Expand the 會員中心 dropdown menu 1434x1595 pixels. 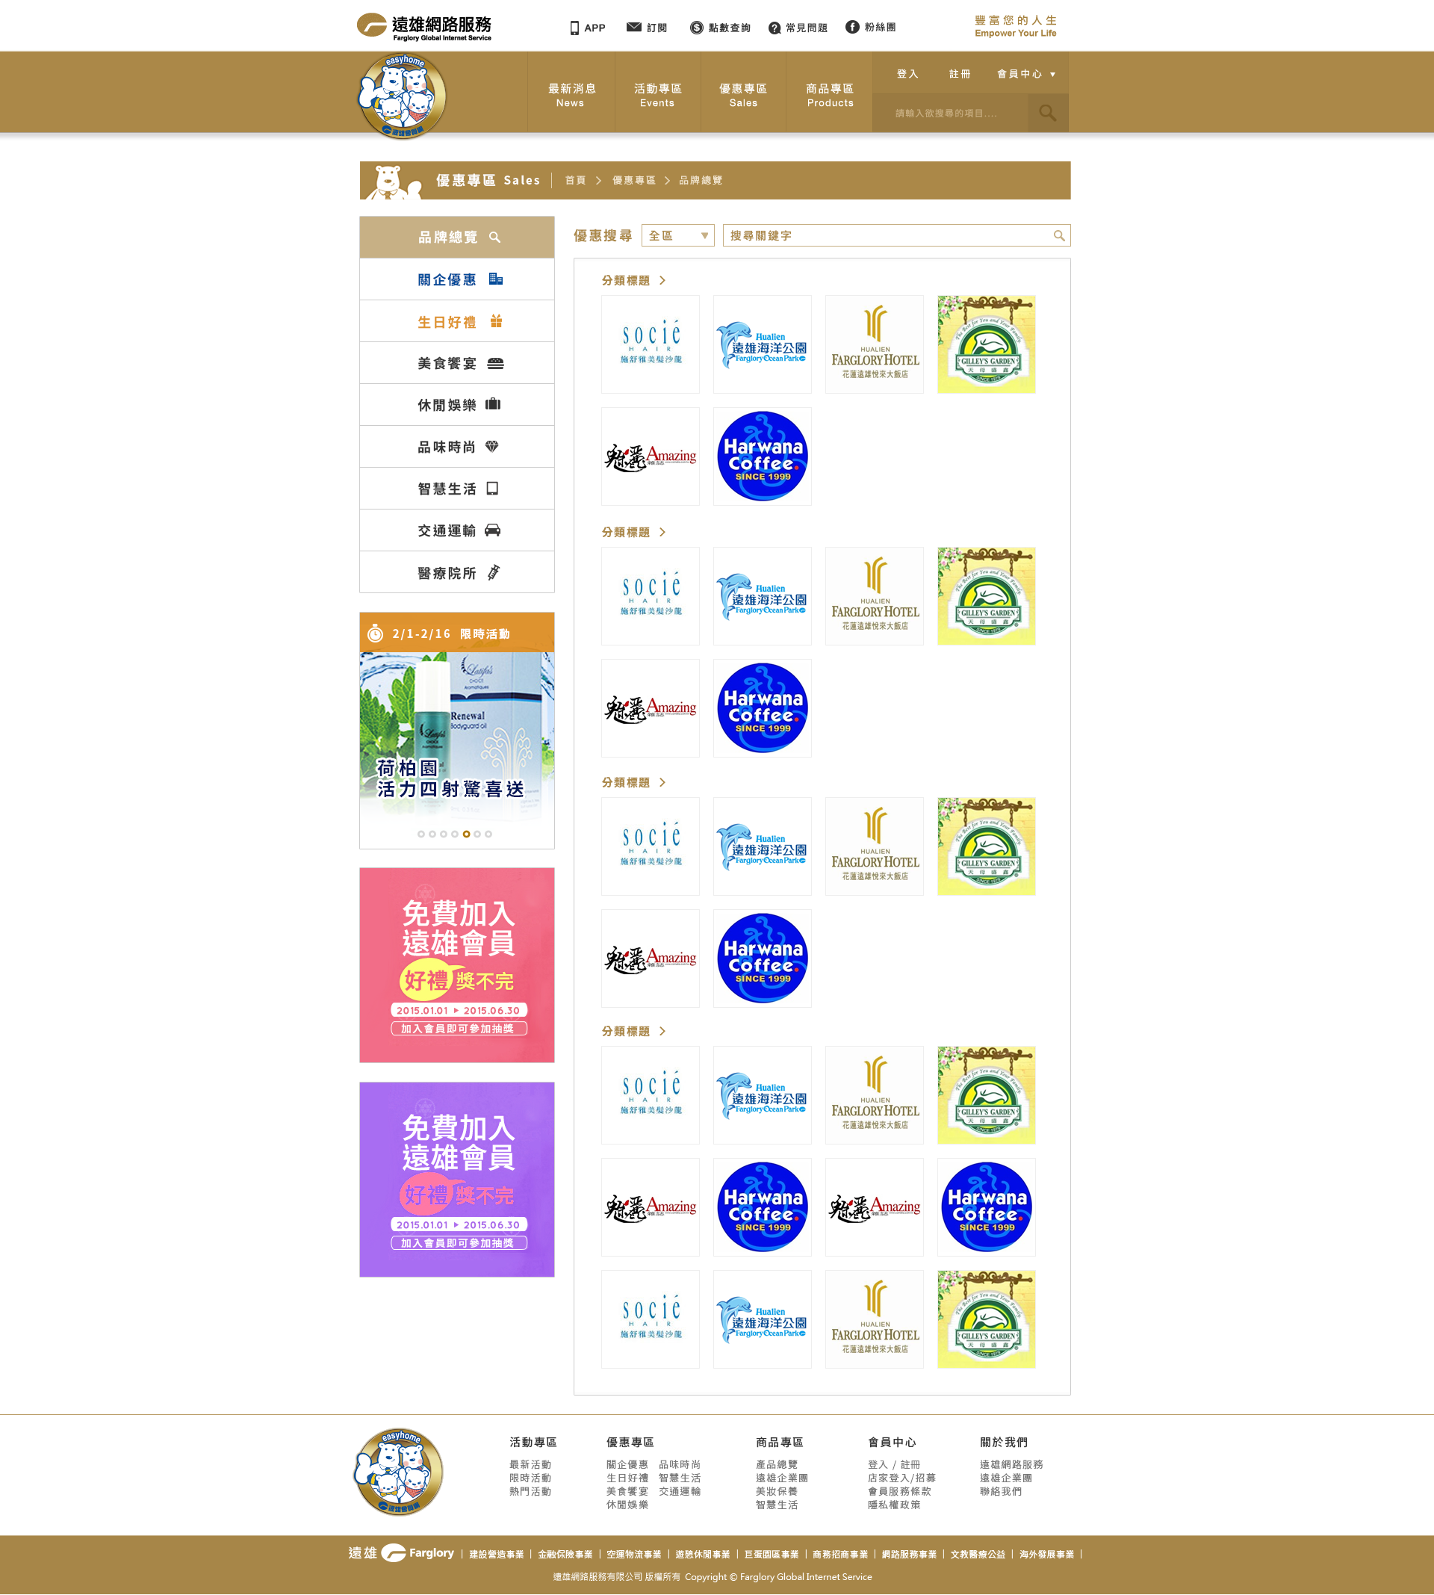[1026, 74]
